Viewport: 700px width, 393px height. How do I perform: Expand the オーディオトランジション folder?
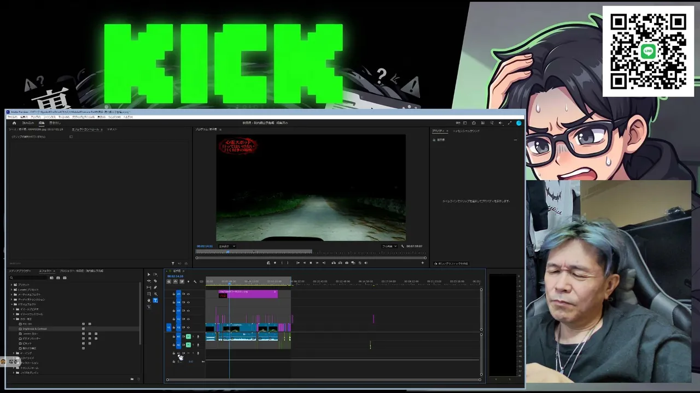[11, 300]
